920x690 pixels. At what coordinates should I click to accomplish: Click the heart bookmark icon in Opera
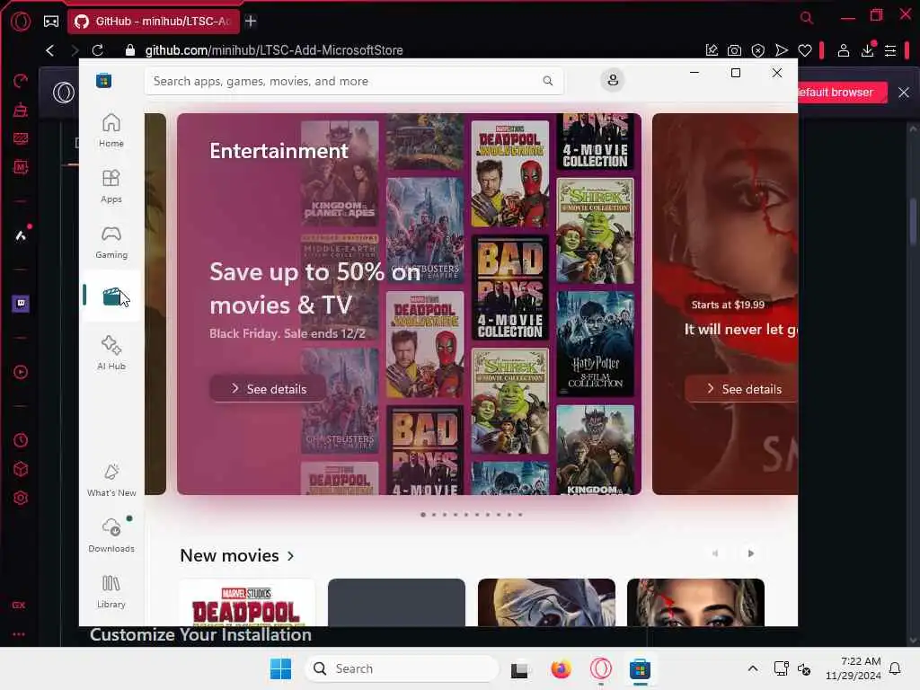click(x=804, y=50)
